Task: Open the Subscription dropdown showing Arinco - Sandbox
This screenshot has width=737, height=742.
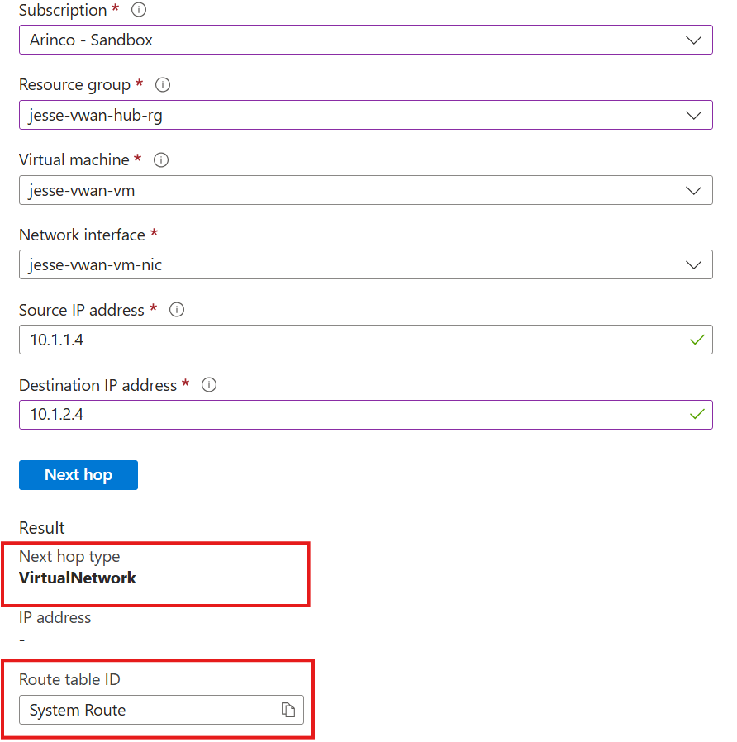Action: 365,40
